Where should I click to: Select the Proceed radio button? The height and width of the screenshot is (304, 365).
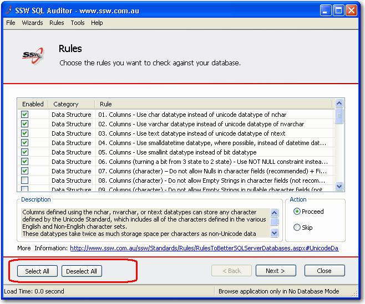(x=297, y=212)
